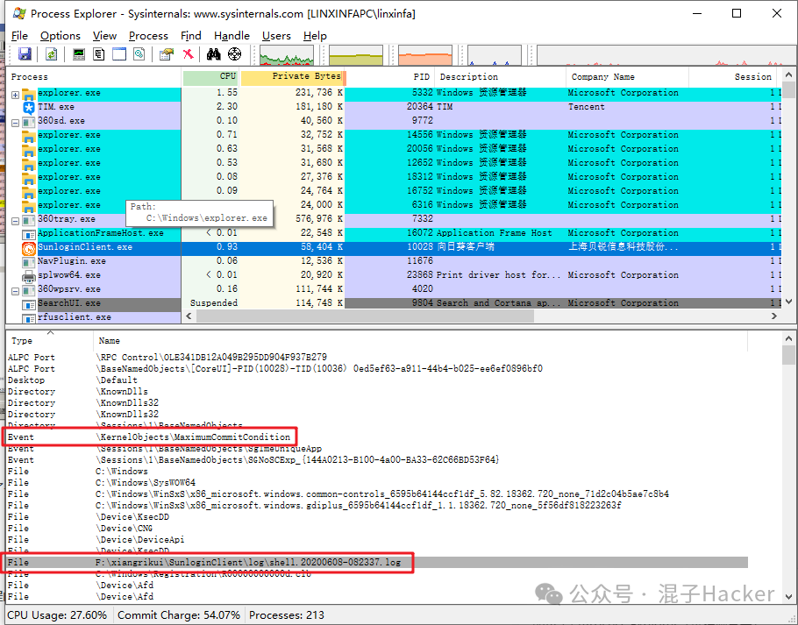The height and width of the screenshot is (625, 798).
Task: Kill the selected process with red X icon
Action: (189, 53)
